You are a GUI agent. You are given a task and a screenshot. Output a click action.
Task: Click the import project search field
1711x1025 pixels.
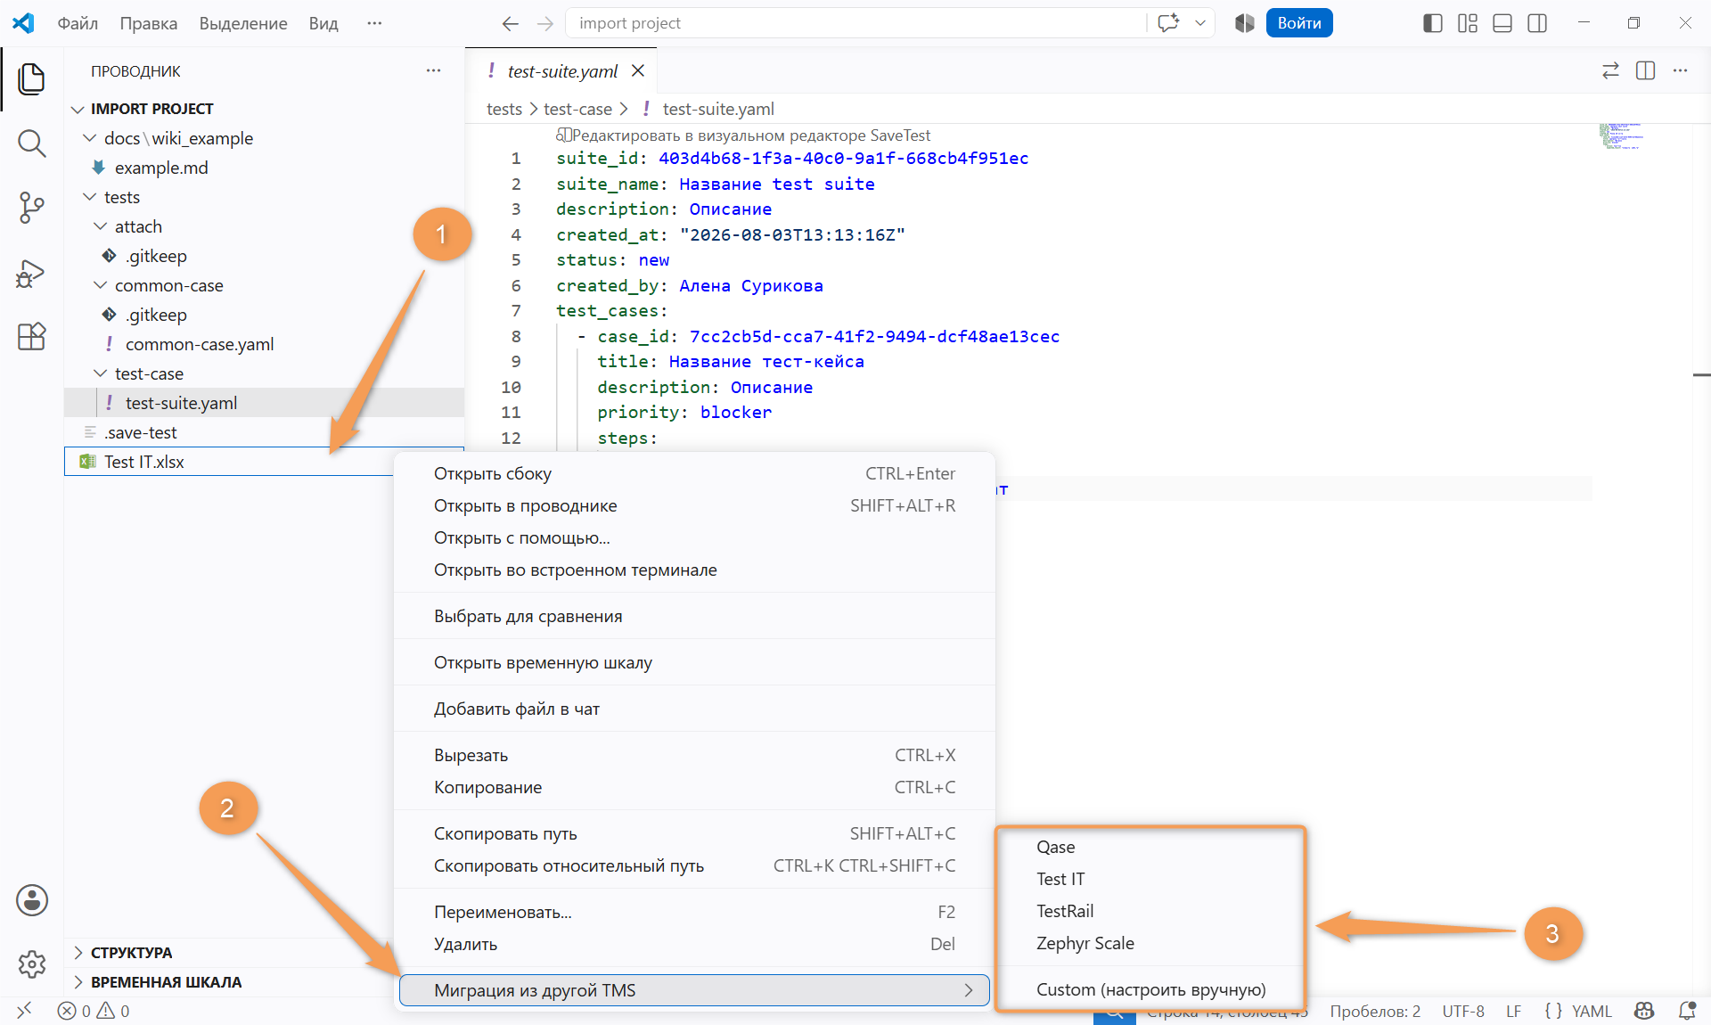855,23
